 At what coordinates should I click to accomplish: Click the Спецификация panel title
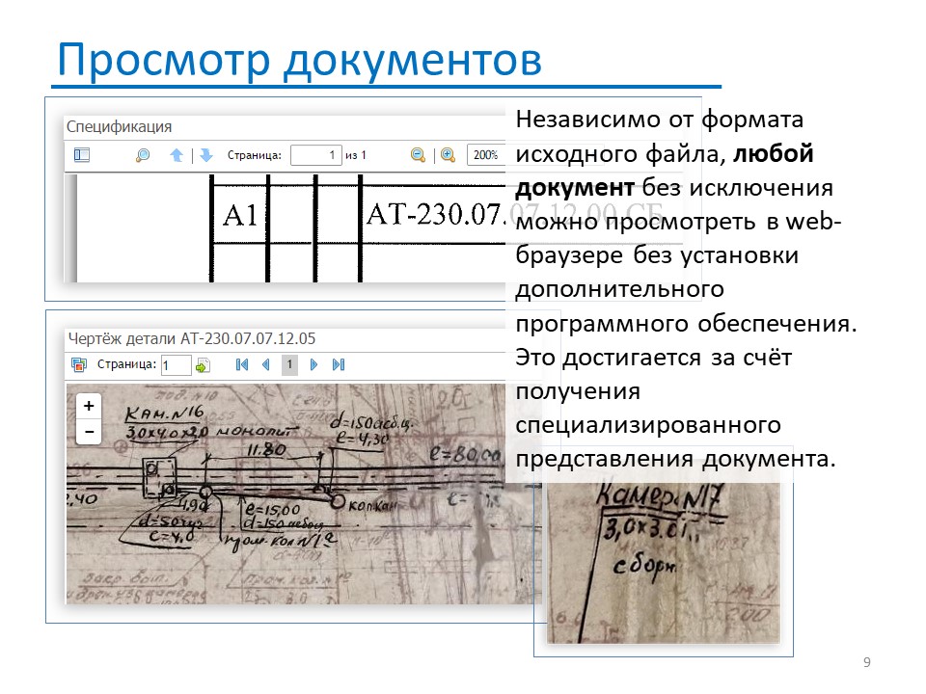point(119,127)
